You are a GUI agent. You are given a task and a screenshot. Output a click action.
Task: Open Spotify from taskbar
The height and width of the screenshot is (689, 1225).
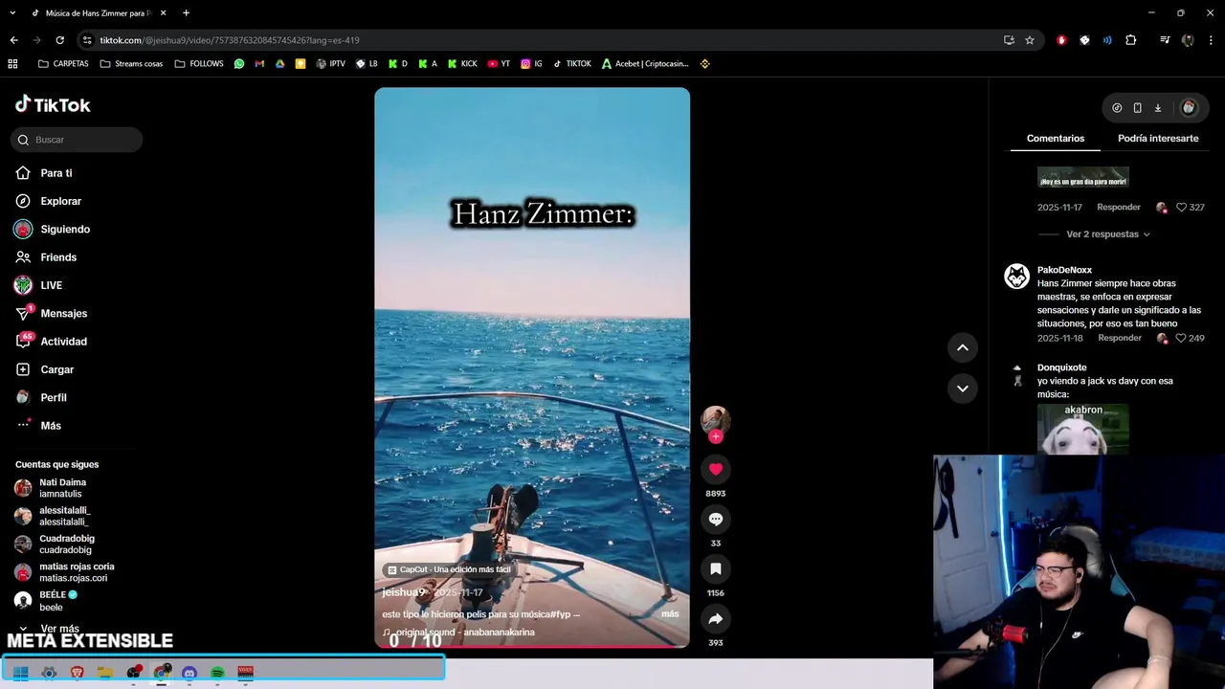[217, 673]
